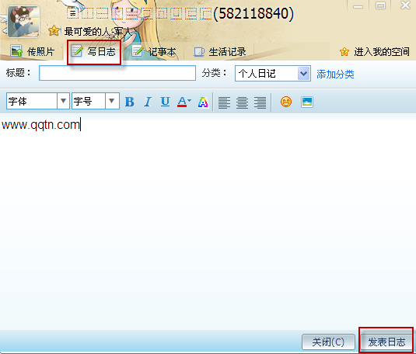
Task: Switch to the 传照片 tab
Action: (33, 51)
